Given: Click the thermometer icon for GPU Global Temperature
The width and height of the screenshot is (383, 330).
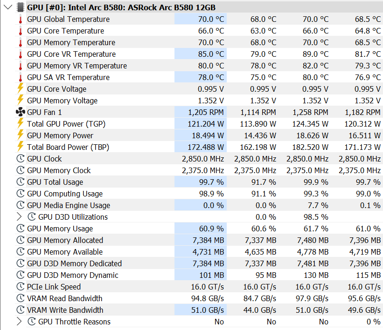Looking at the screenshot, I should [x=21, y=19].
